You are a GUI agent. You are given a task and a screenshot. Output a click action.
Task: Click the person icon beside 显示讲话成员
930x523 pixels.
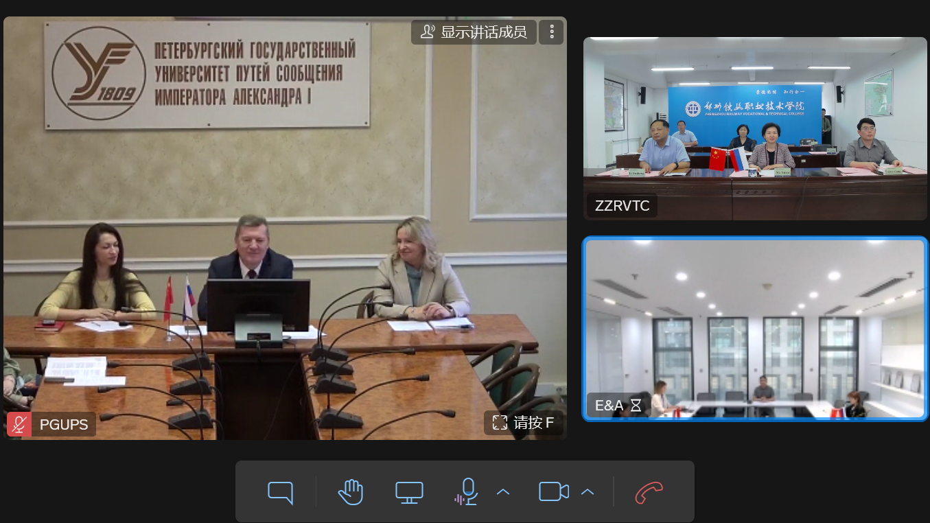pos(428,32)
